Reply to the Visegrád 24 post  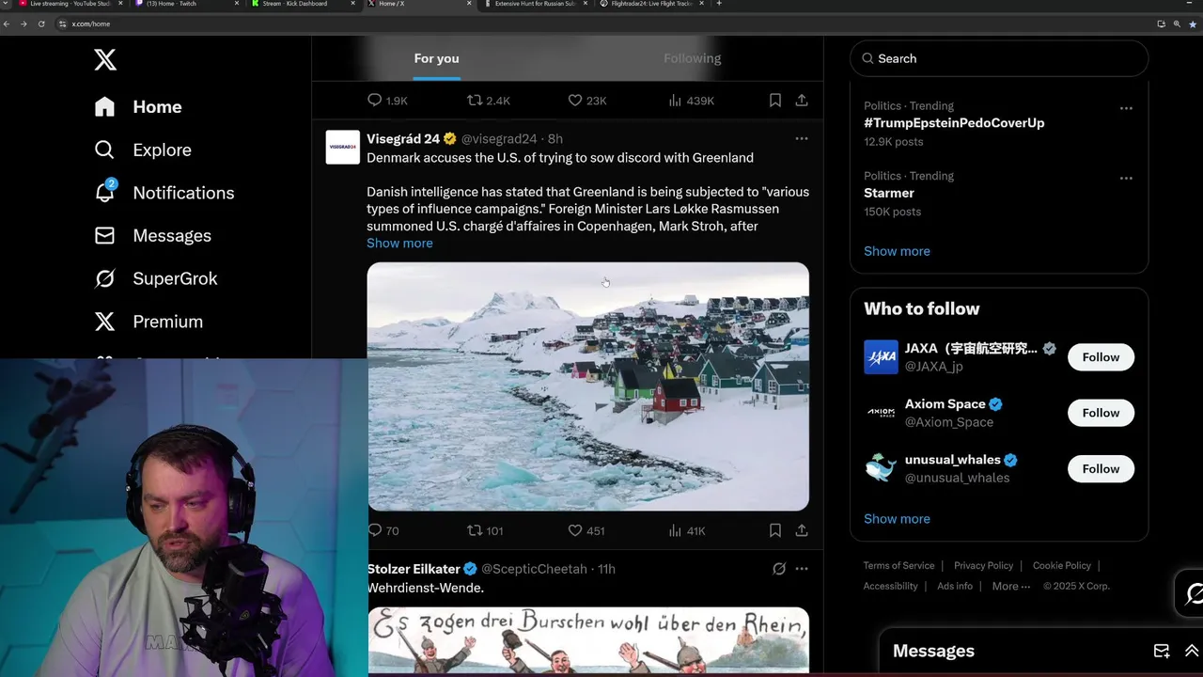click(383, 530)
